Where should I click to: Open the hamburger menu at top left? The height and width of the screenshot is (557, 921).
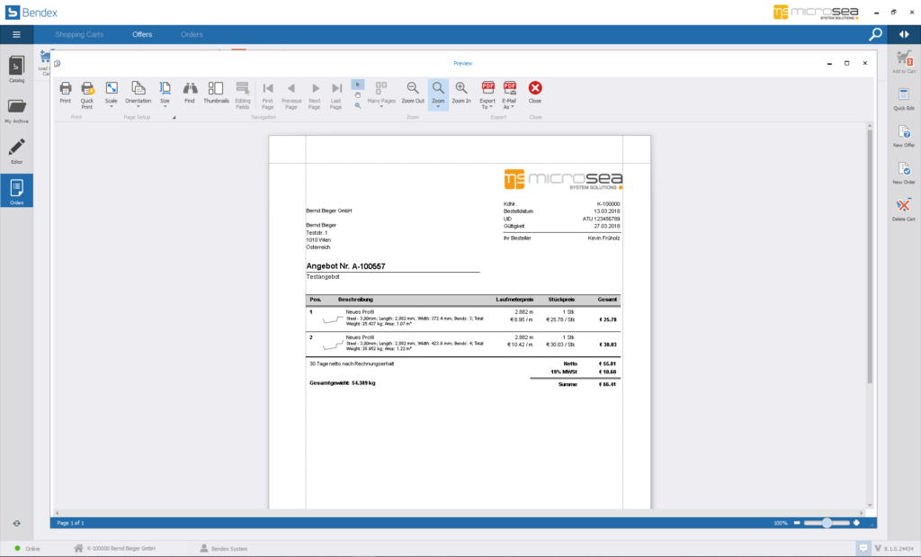16,33
